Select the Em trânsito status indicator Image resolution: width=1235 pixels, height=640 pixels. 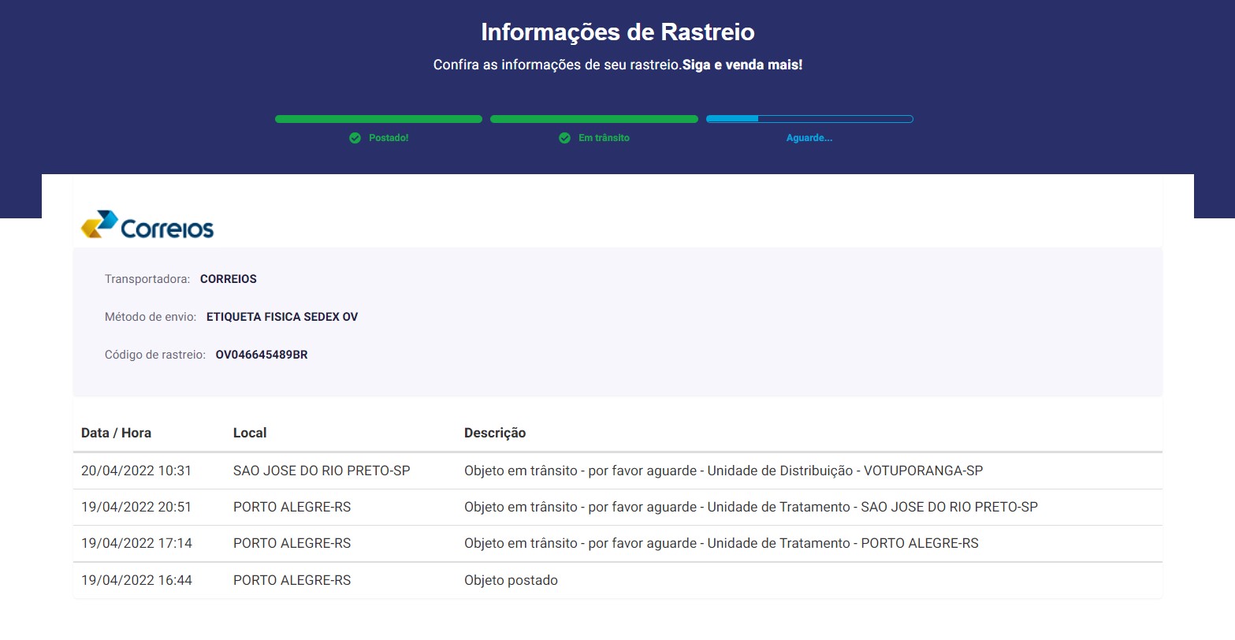pyautogui.click(x=604, y=137)
